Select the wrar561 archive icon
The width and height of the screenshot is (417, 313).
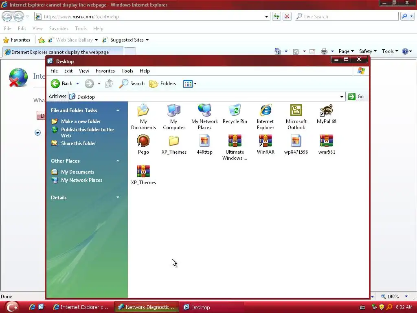(x=327, y=141)
